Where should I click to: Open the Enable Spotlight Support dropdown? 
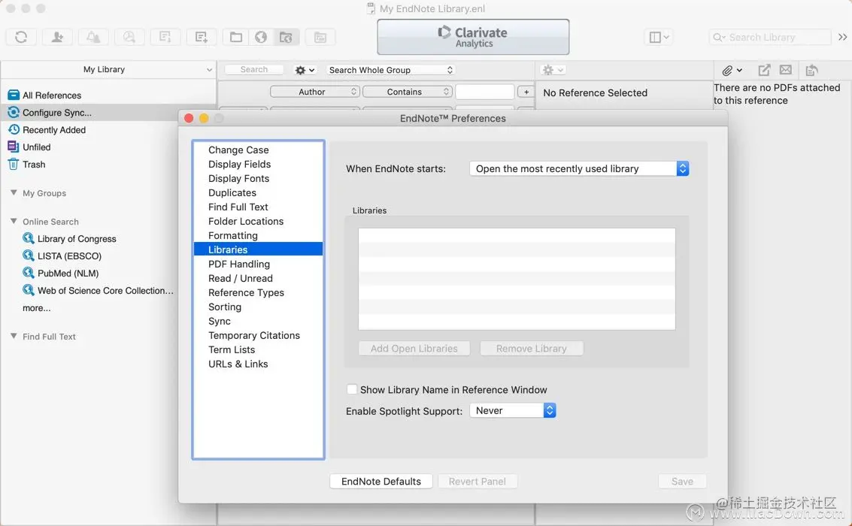pyautogui.click(x=513, y=410)
